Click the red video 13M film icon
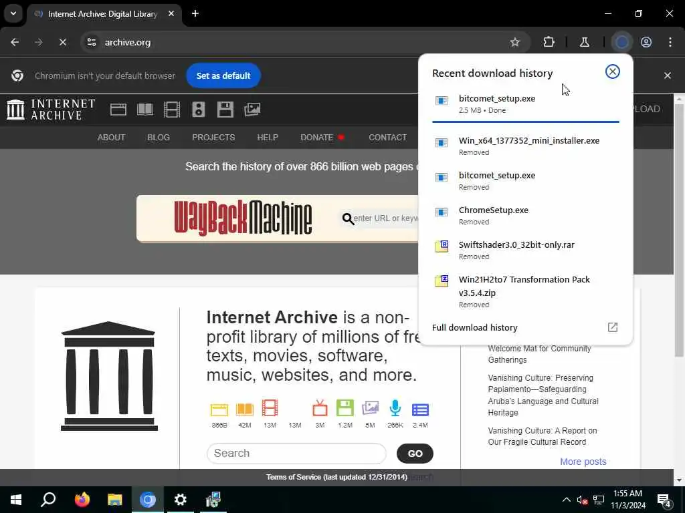Viewport: 685px width, 513px height. click(270, 408)
